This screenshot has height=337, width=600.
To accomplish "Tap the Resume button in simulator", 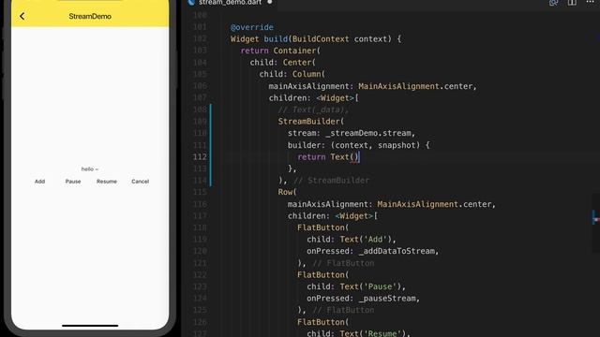I will [107, 181].
